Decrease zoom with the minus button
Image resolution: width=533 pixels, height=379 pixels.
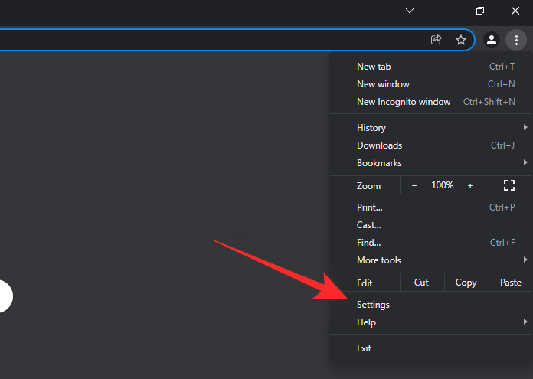414,185
